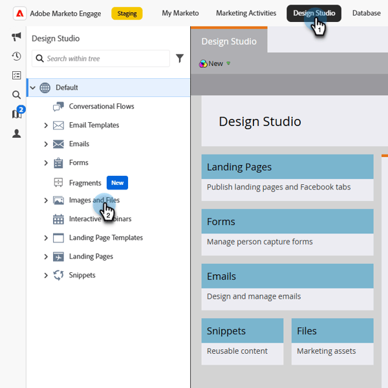Click the globe icon beside Default

click(x=45, y=87)
